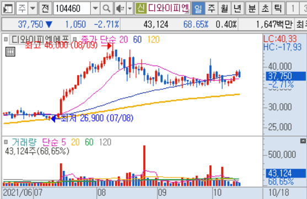Click the 10/18 current date label

point(279,192)
